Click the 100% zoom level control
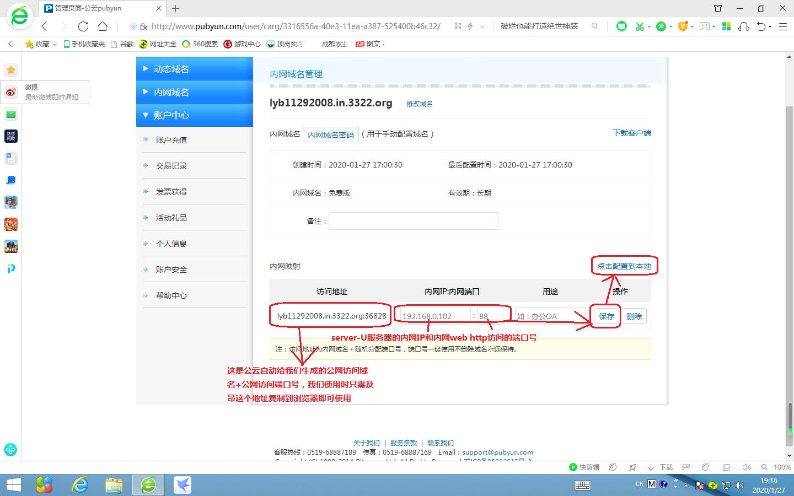The width and height of the screenshot is (794, 496). tap(782, 467)
